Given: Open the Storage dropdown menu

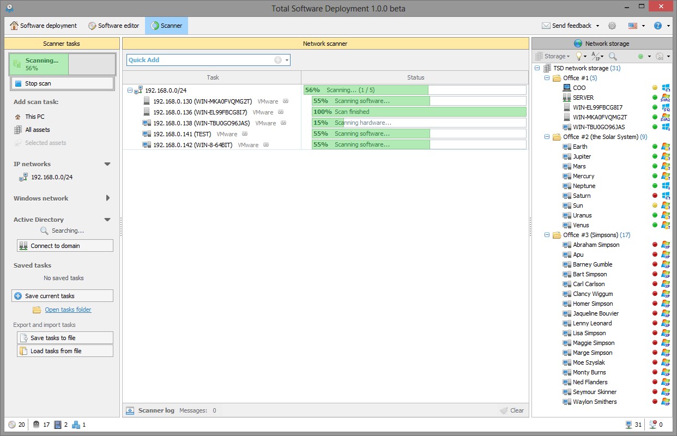Looking at the screenshot, I should [553, 56].
